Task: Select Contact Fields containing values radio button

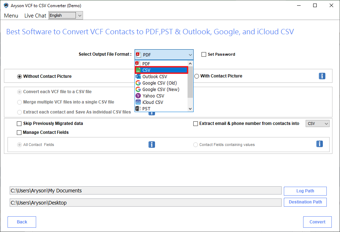Action: tap(195, 145)
